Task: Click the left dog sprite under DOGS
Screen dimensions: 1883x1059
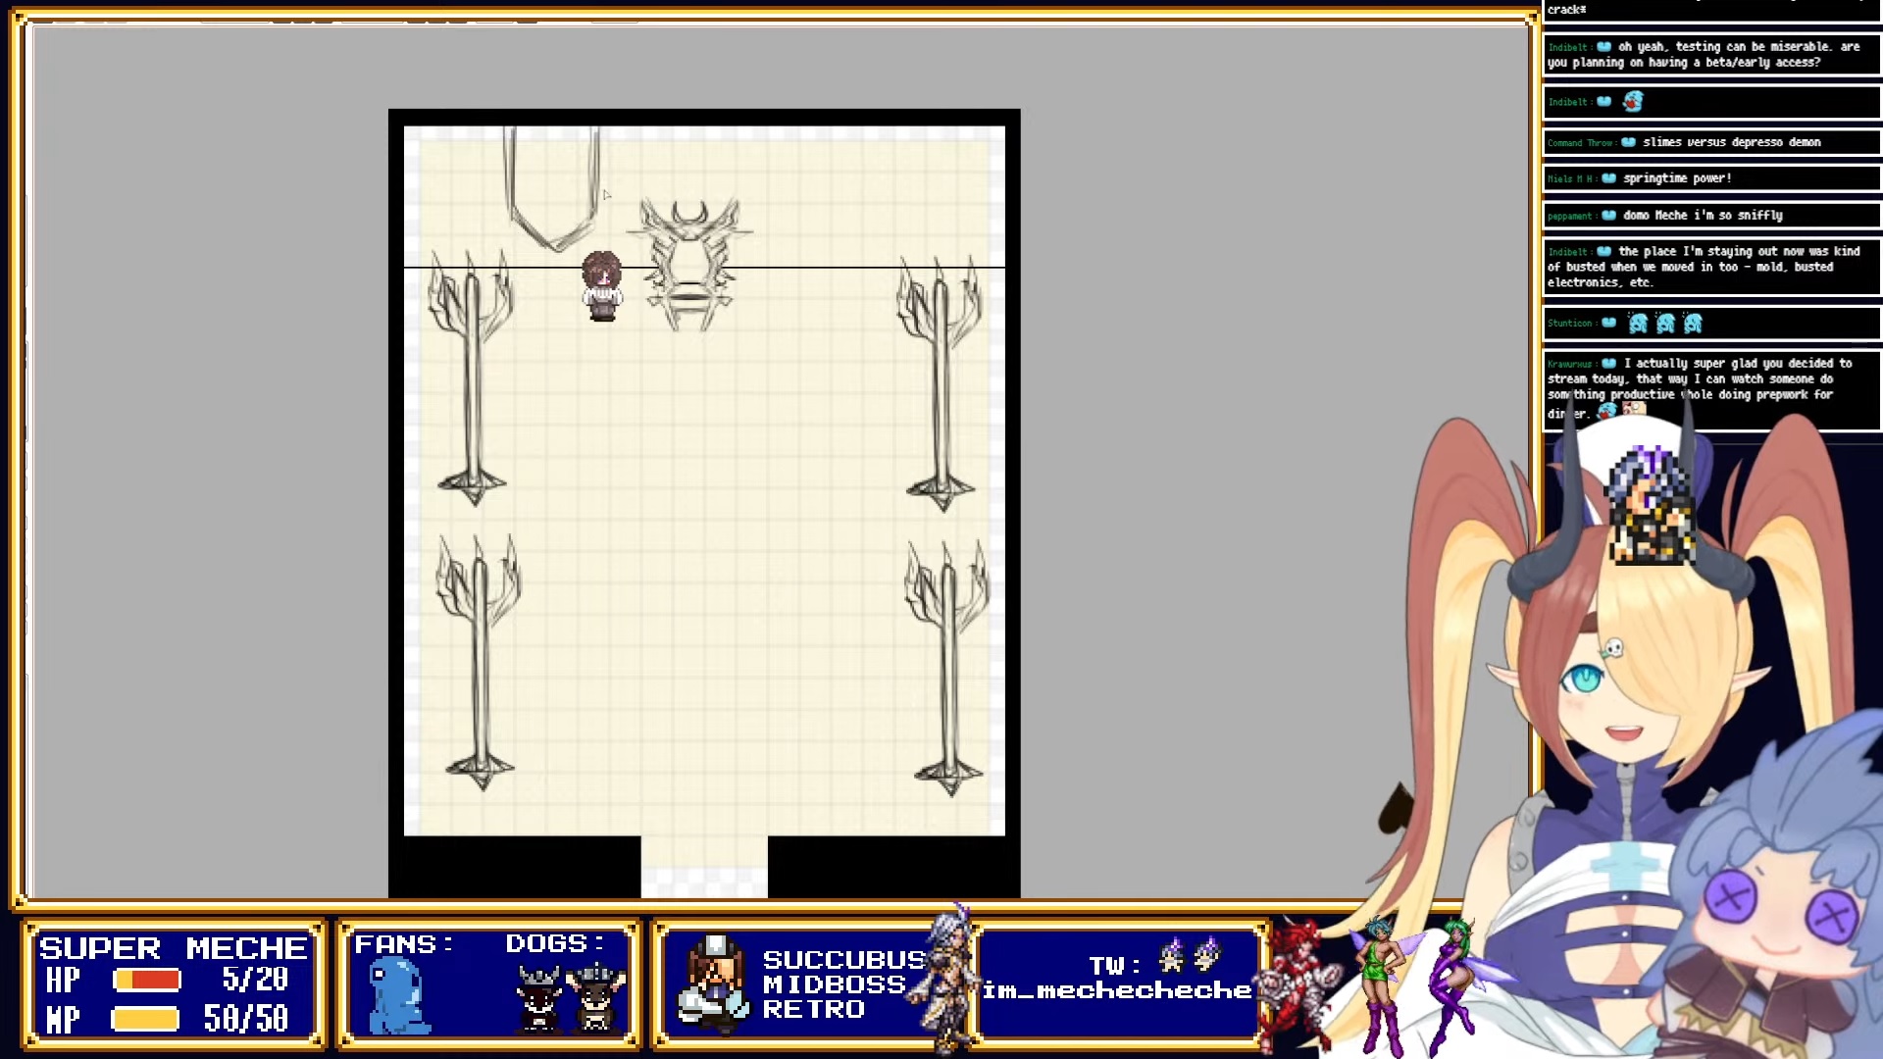Action: 538,997
